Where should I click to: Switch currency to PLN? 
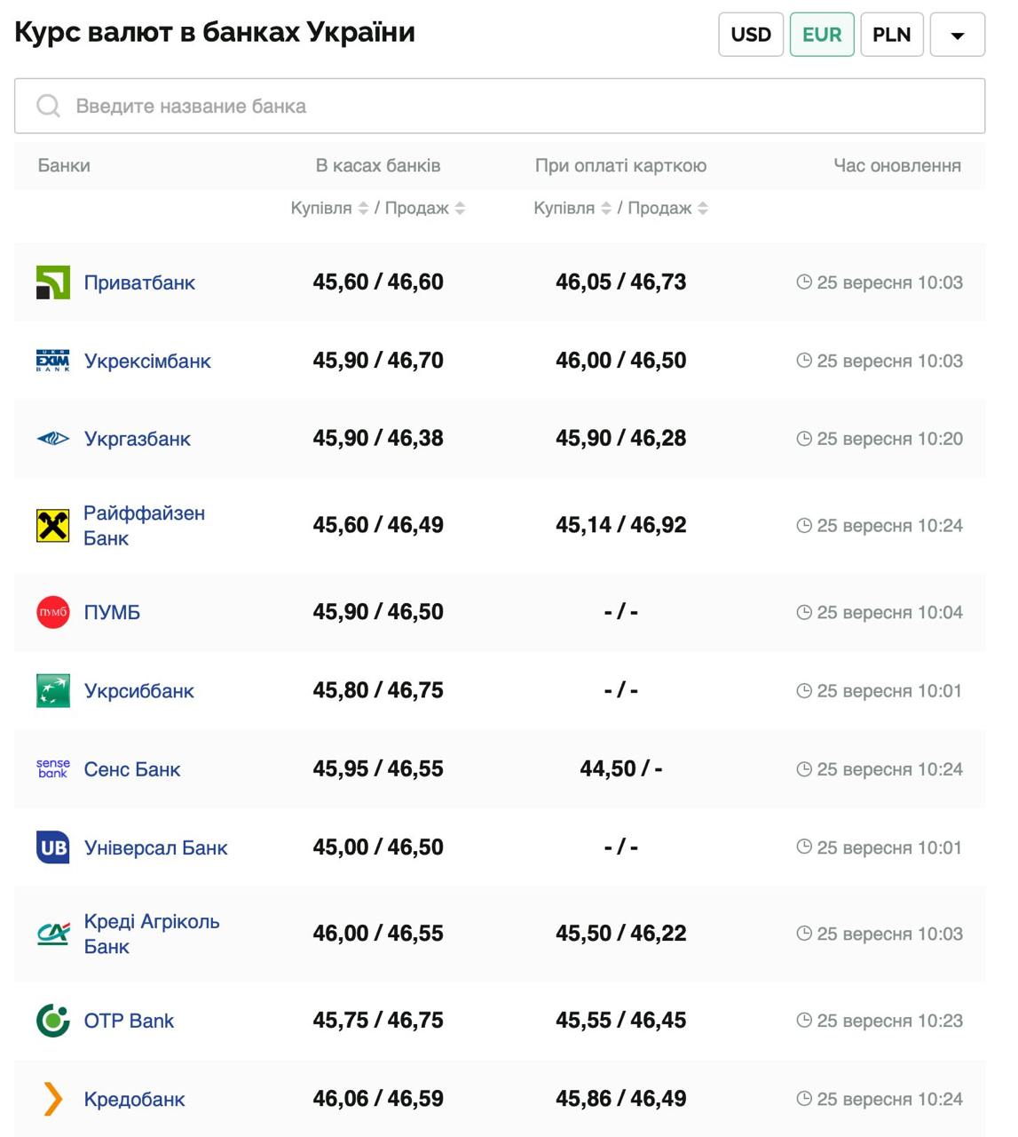(891, 35)
